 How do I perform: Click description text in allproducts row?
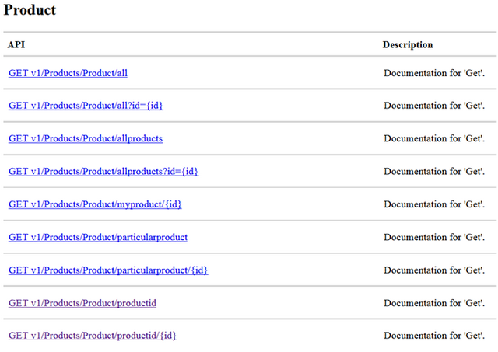[x=434, y=138]
